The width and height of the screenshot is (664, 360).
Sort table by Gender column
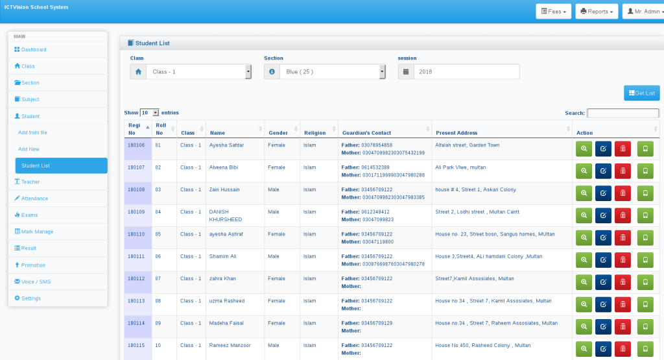pyautogui.click(x=282, y=129)
